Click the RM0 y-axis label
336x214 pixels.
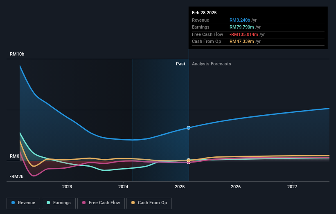[x=15, y=156]
